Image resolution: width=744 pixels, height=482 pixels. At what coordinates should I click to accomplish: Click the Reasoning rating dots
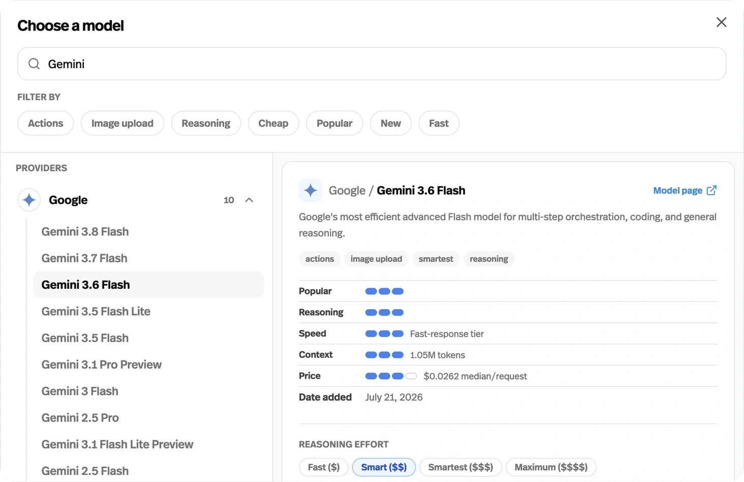[x=384, y=313]
